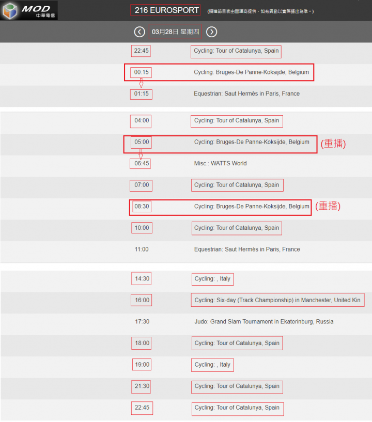Viewport: 372px width, 422px height.
Task: Click the schedule disclaimer note beside channel title
Action: point(260,11)
